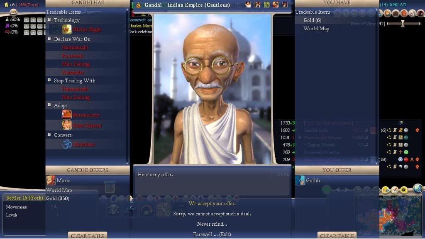Click the Gandhi Has list scroll-up arrow
Screen dimensions: 425x239
click(127, 10)
